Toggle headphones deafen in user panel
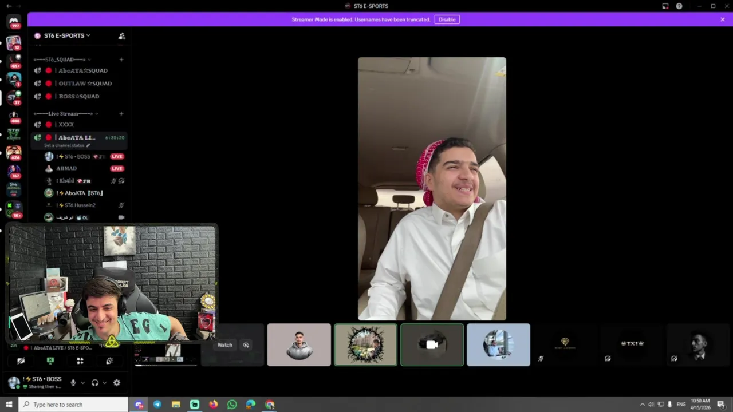This screenshot has width=733, height=412. coord(95,383)
